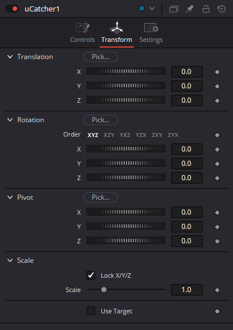Image resolution: width=233 pixels, height=330 pixels.
Task: Click the Rotation Y thumbwheel
Action: click(x=126, y=164)
